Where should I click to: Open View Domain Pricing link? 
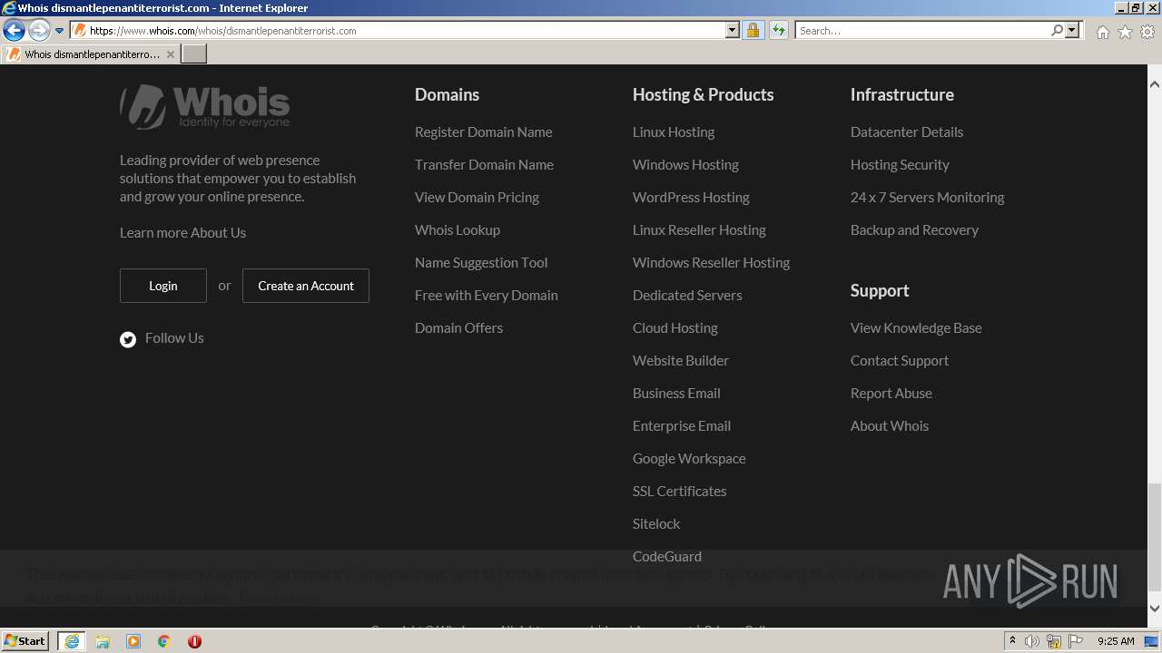(477, 197)
